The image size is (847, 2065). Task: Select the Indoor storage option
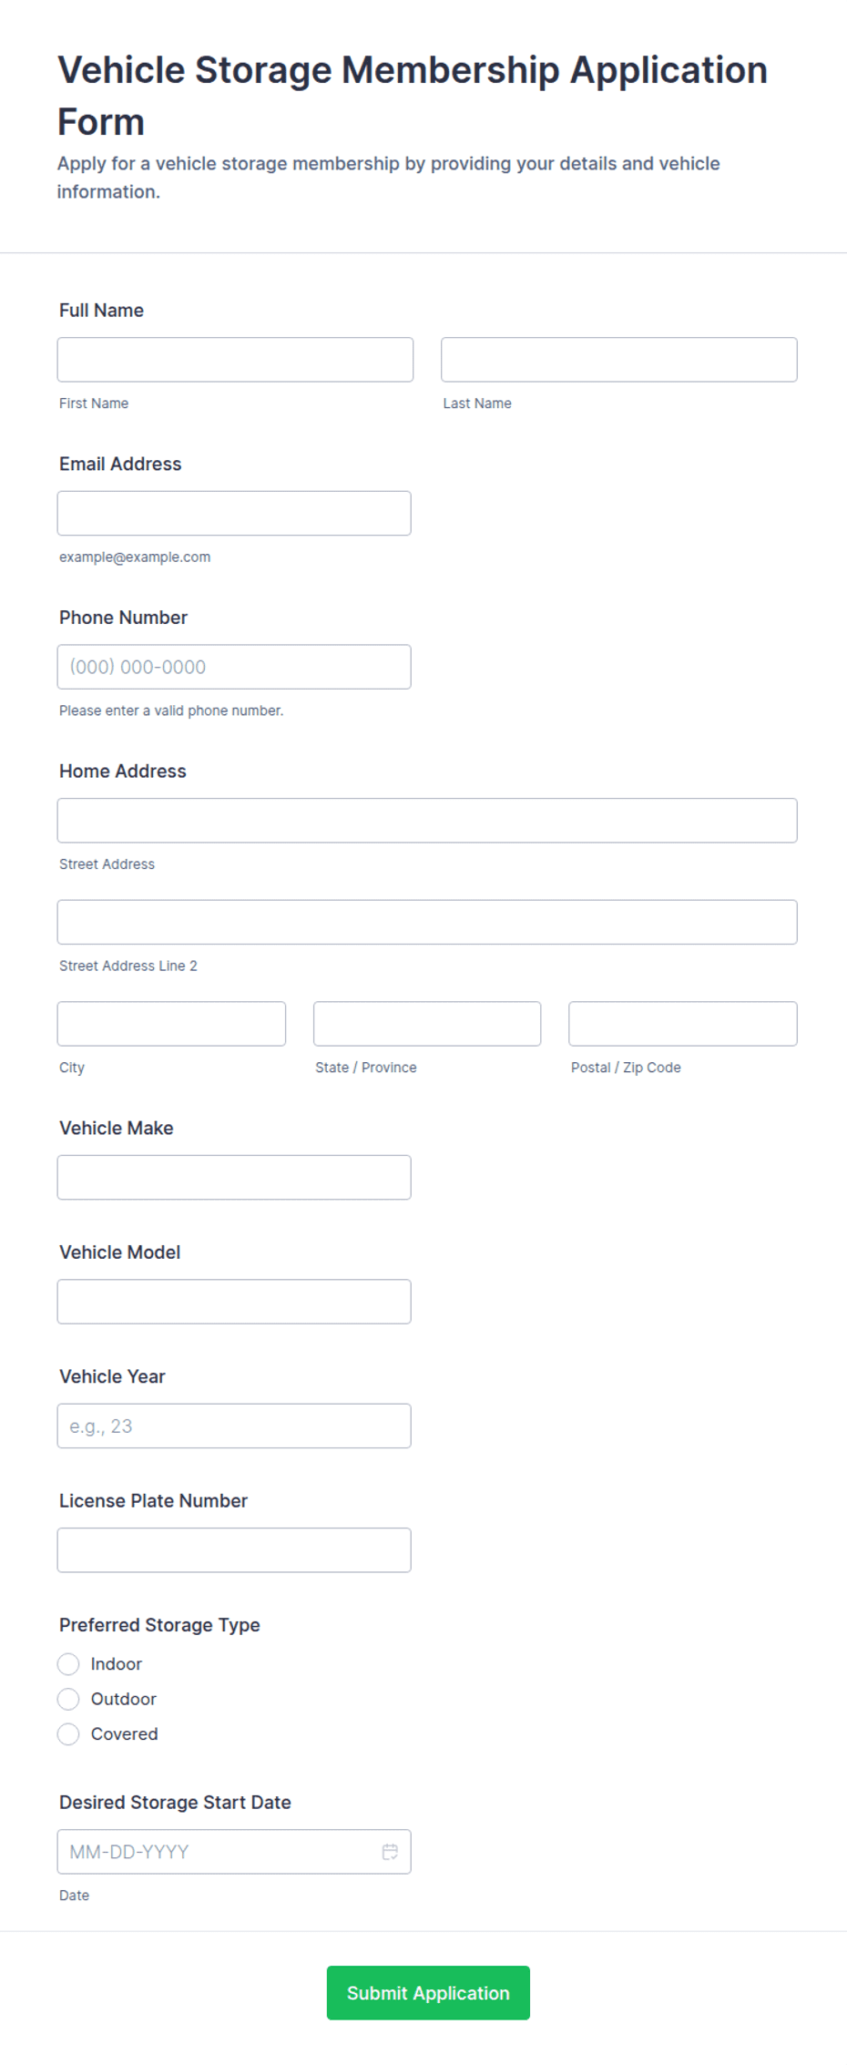68,1663
